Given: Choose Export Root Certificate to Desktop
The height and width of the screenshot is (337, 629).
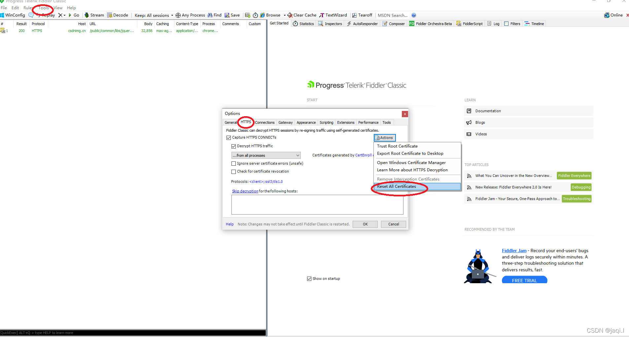Looking at the screenshot, I should 417,153.
